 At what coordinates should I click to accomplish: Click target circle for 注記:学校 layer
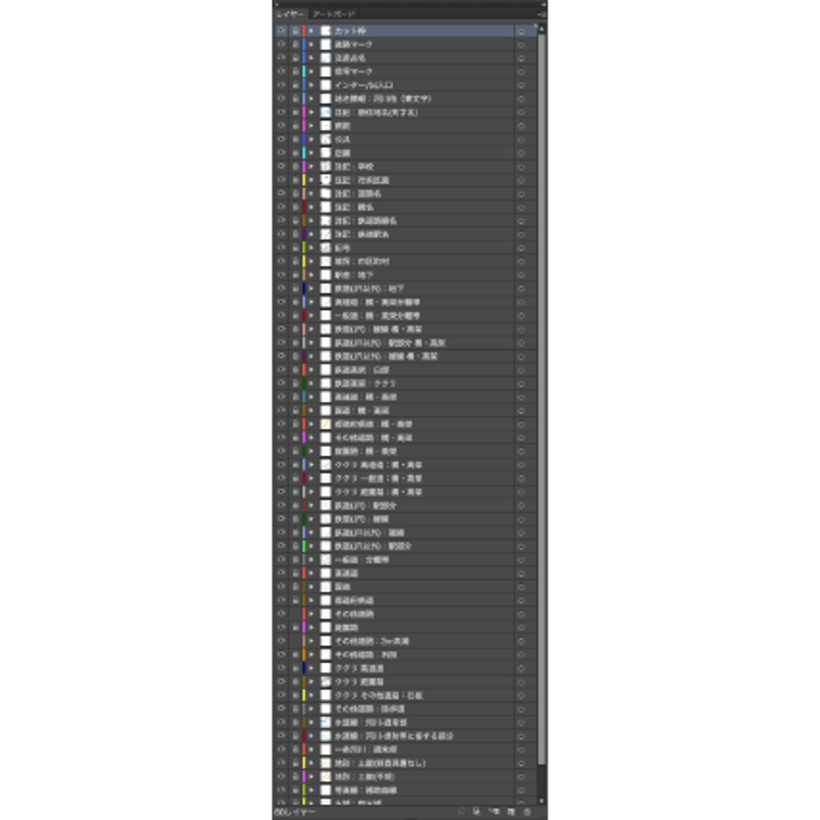point(521,168)
